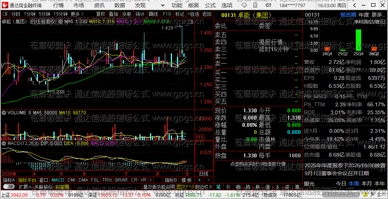Click the 复权 toolbar button

101,14
